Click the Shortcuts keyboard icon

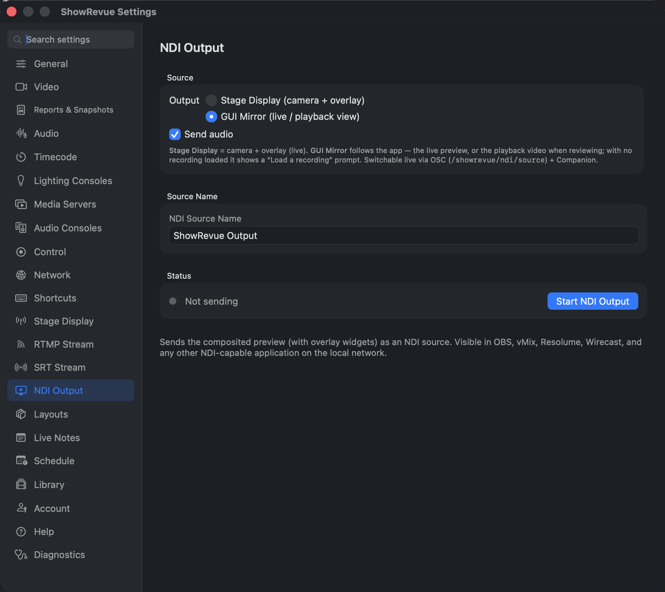click(21, 298)
